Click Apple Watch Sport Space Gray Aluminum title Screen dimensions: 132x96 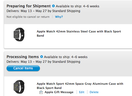click(x=80, y=86)
